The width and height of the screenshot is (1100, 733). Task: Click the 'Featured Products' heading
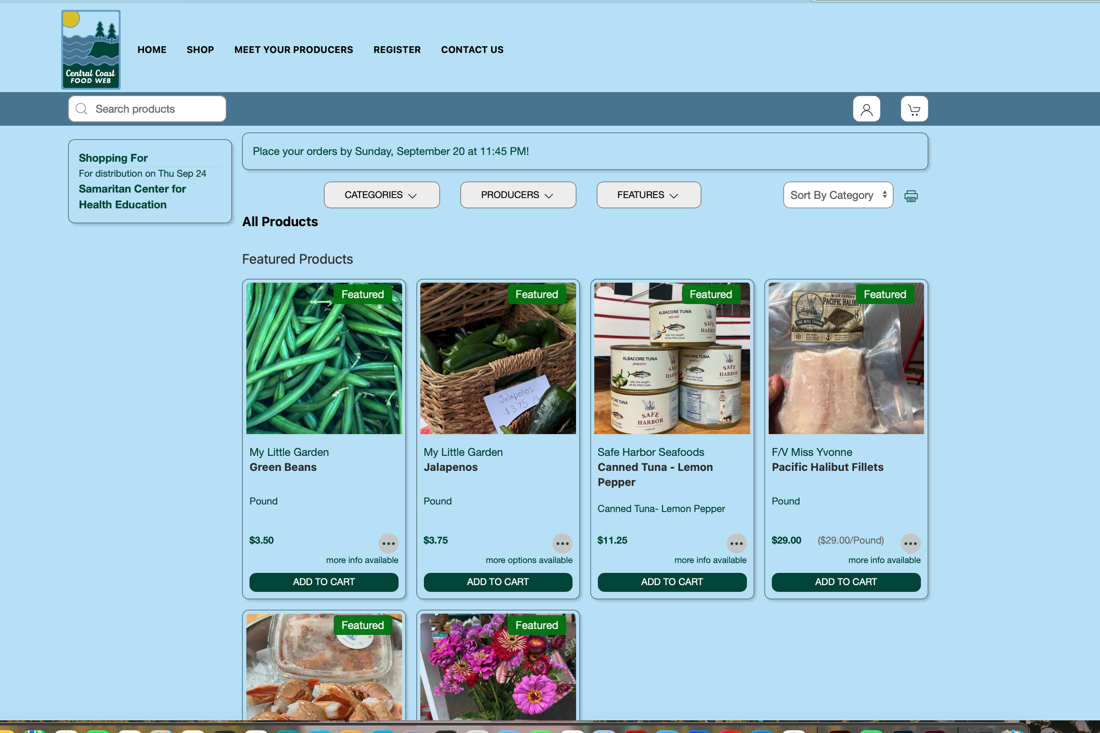point(297,259)
